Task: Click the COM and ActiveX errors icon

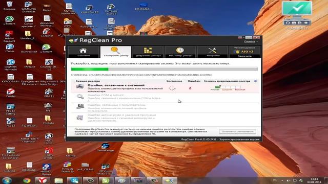Action: tap(80, 97)
